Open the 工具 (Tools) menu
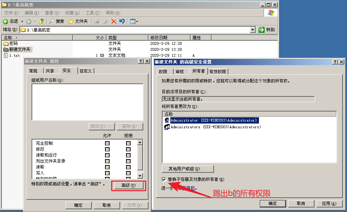The image size is (347, 212). 93,13
